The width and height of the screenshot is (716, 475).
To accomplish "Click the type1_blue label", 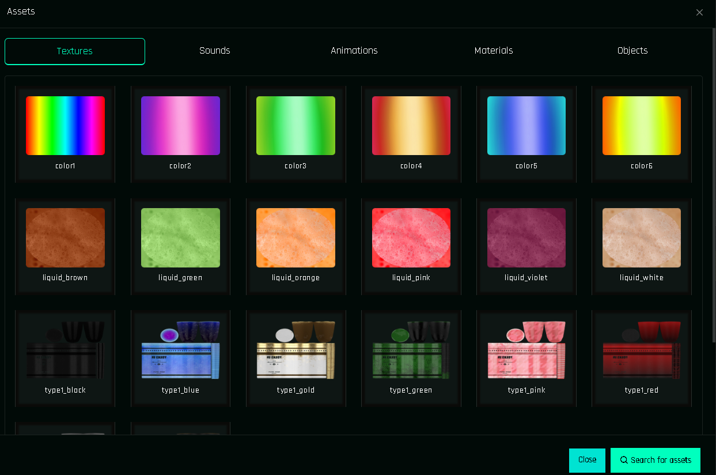I will pyautogui.click(x=180, y=390).
